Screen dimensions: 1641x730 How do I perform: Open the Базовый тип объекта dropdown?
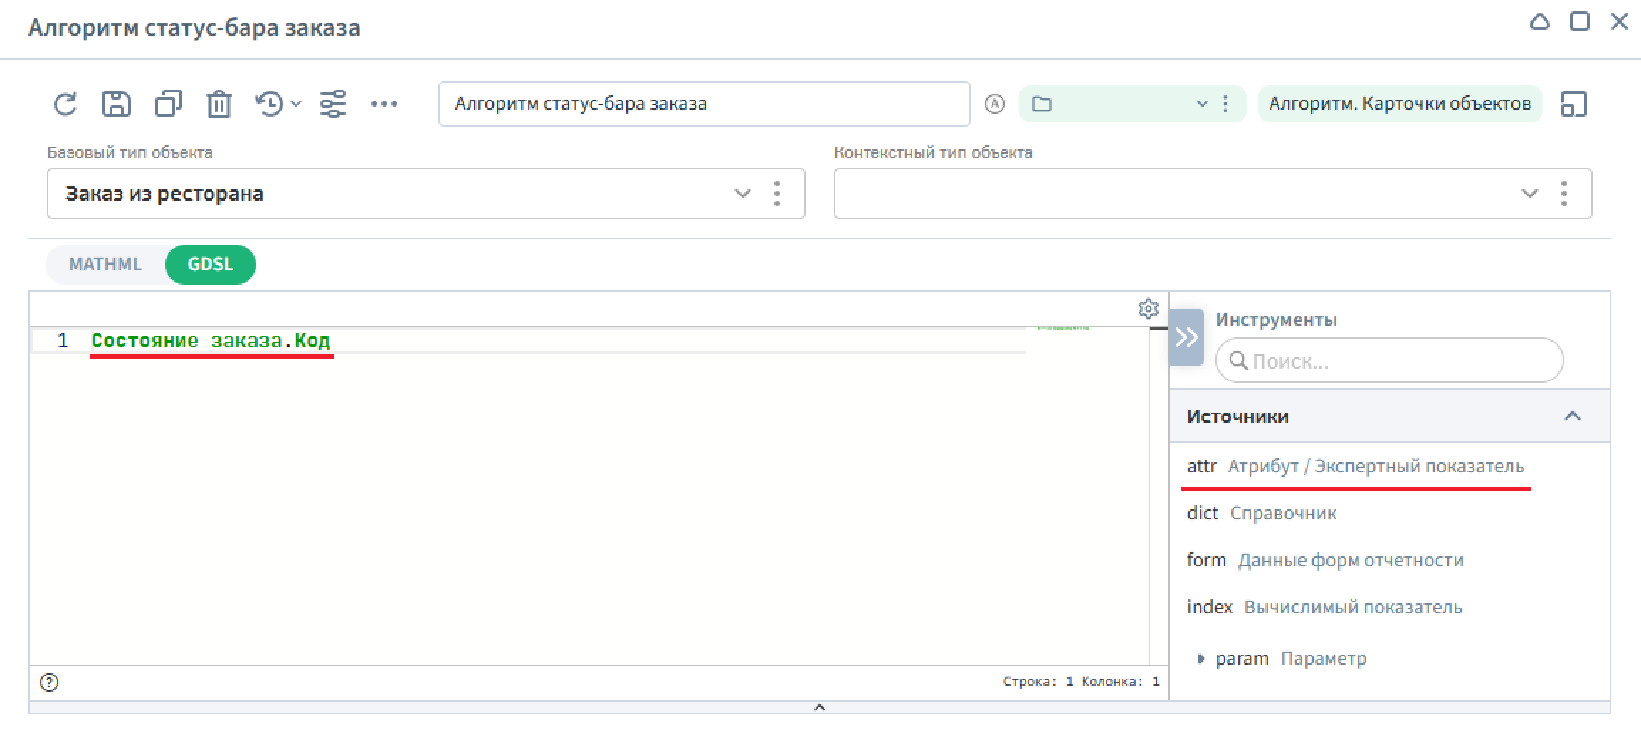point(742,194)
